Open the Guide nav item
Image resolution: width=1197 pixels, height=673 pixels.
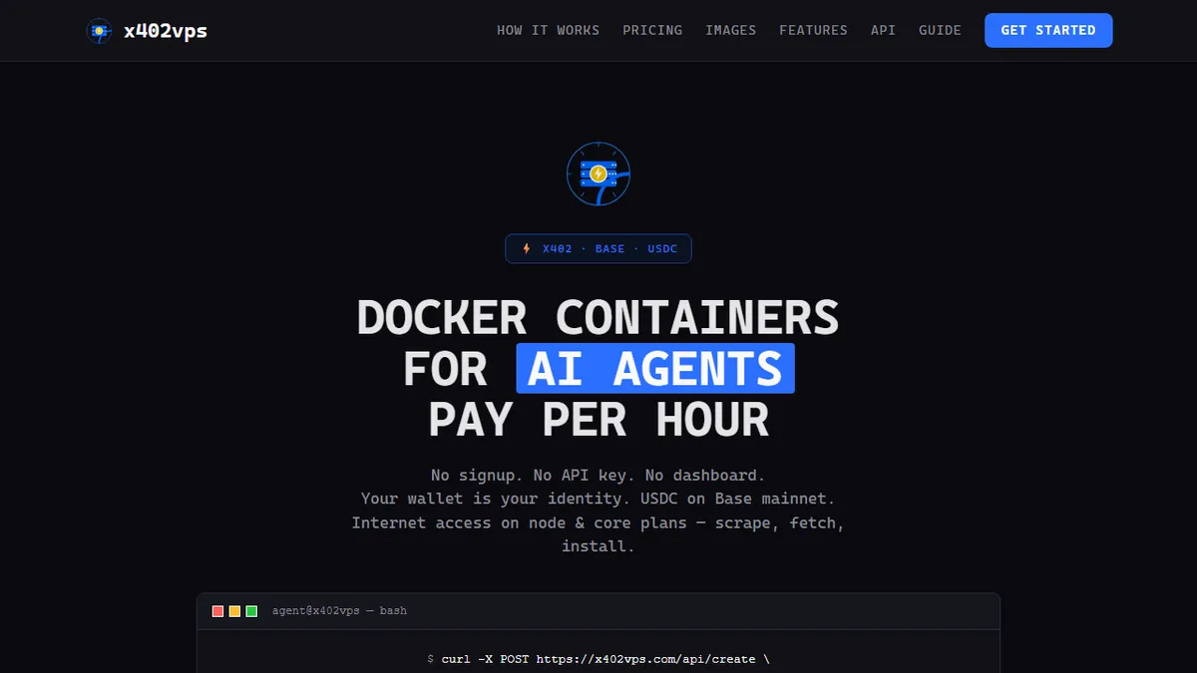pos(940,30)
